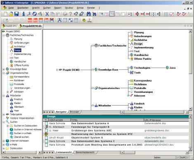Select row Feindesign für Teilprojekt B
The height and width of the screenshot is (160, 194).
coord(116,127)
